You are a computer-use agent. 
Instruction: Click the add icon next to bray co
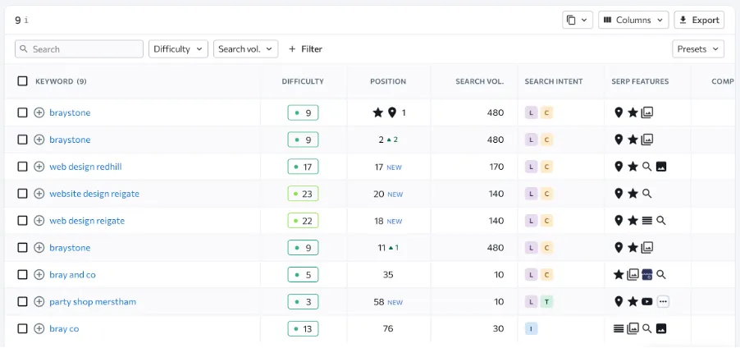[x=39, y=328]
